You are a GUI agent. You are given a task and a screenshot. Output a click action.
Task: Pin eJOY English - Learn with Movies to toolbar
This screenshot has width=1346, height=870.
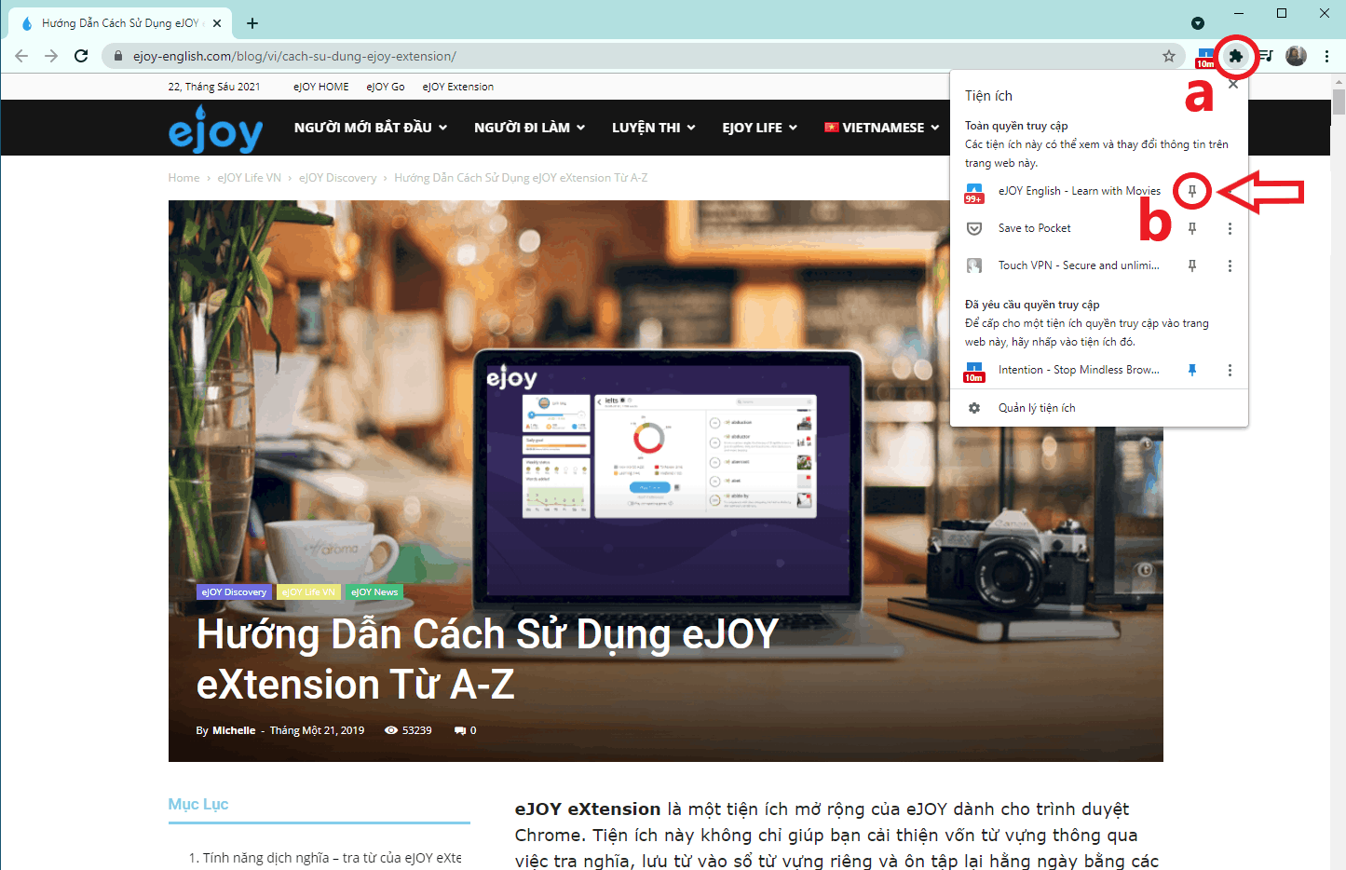(x=1192, y=191)
